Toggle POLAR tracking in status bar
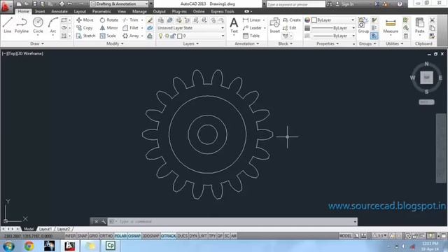Viewport: 448px width, 252px height. click(120, 236)
